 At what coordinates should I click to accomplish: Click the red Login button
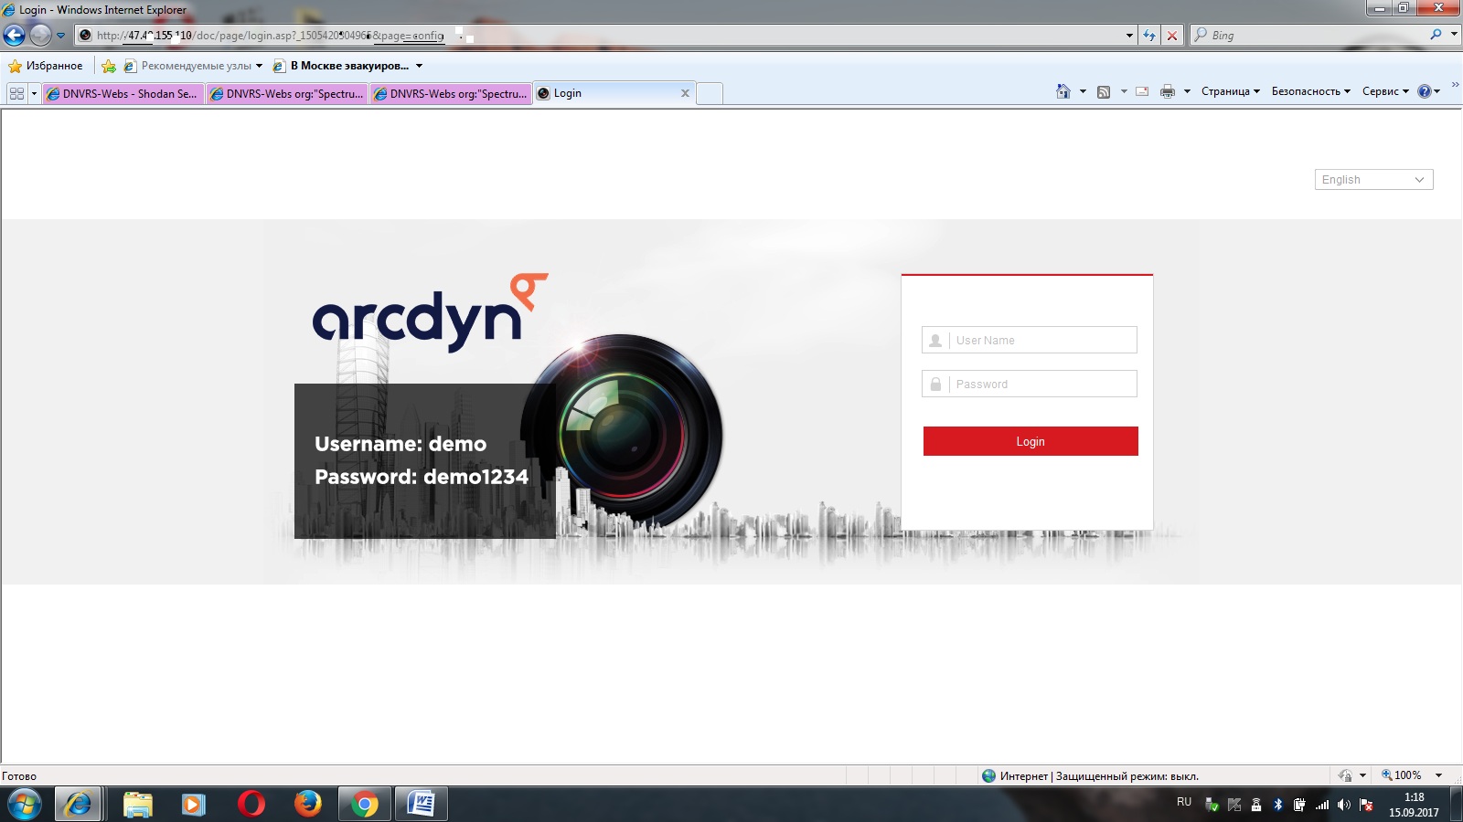click(1031, 441)
